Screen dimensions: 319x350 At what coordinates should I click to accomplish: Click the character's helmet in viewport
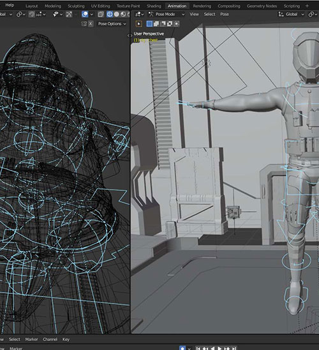tap(307, 57)
